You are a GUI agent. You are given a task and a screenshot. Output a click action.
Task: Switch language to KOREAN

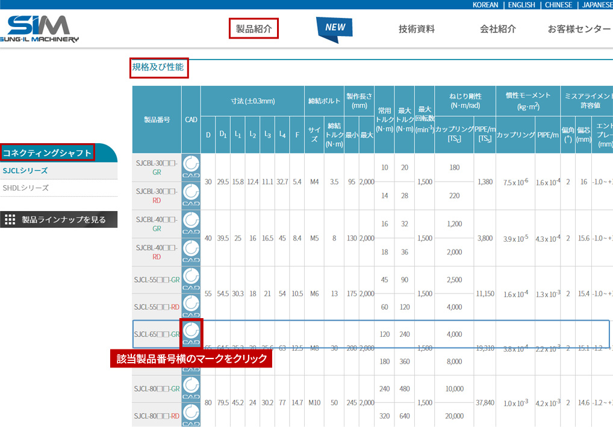485,5
